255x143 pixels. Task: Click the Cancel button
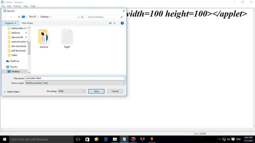pos(115,91)
